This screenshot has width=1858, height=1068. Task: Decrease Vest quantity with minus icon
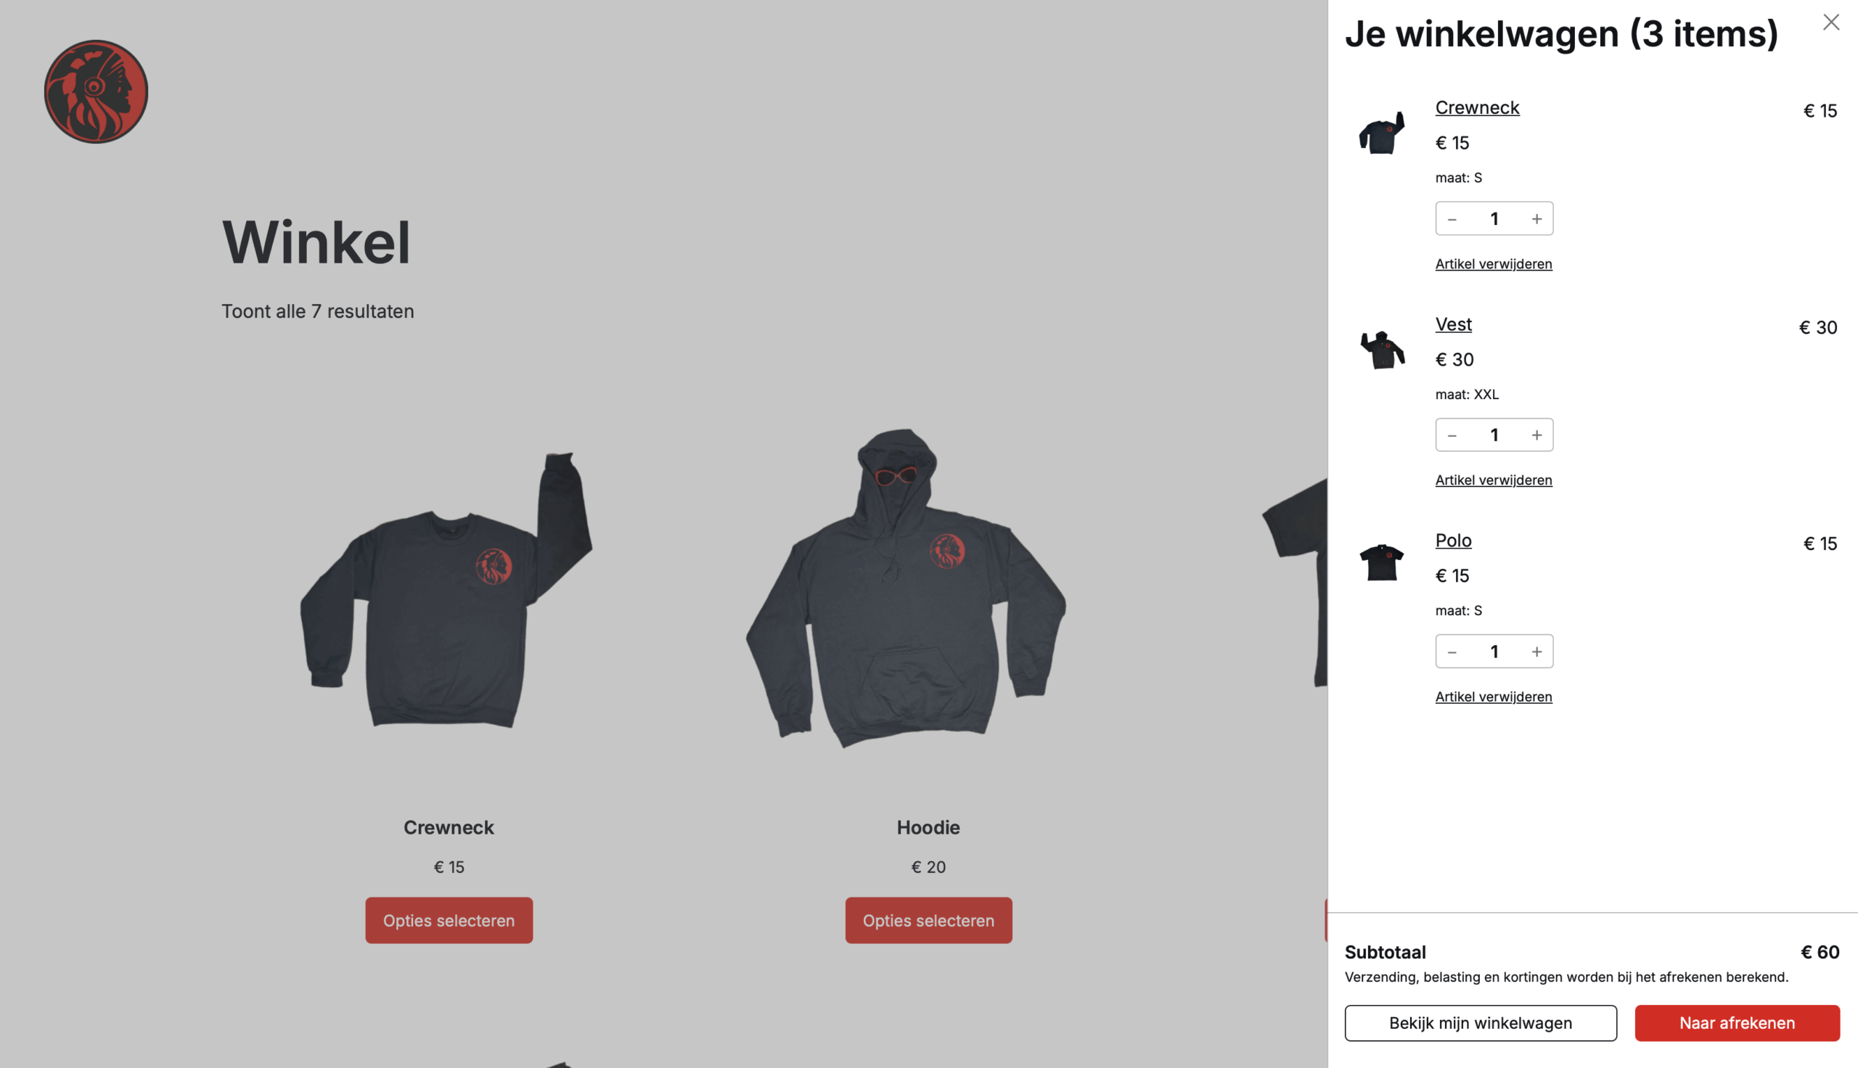(1452, 436)
